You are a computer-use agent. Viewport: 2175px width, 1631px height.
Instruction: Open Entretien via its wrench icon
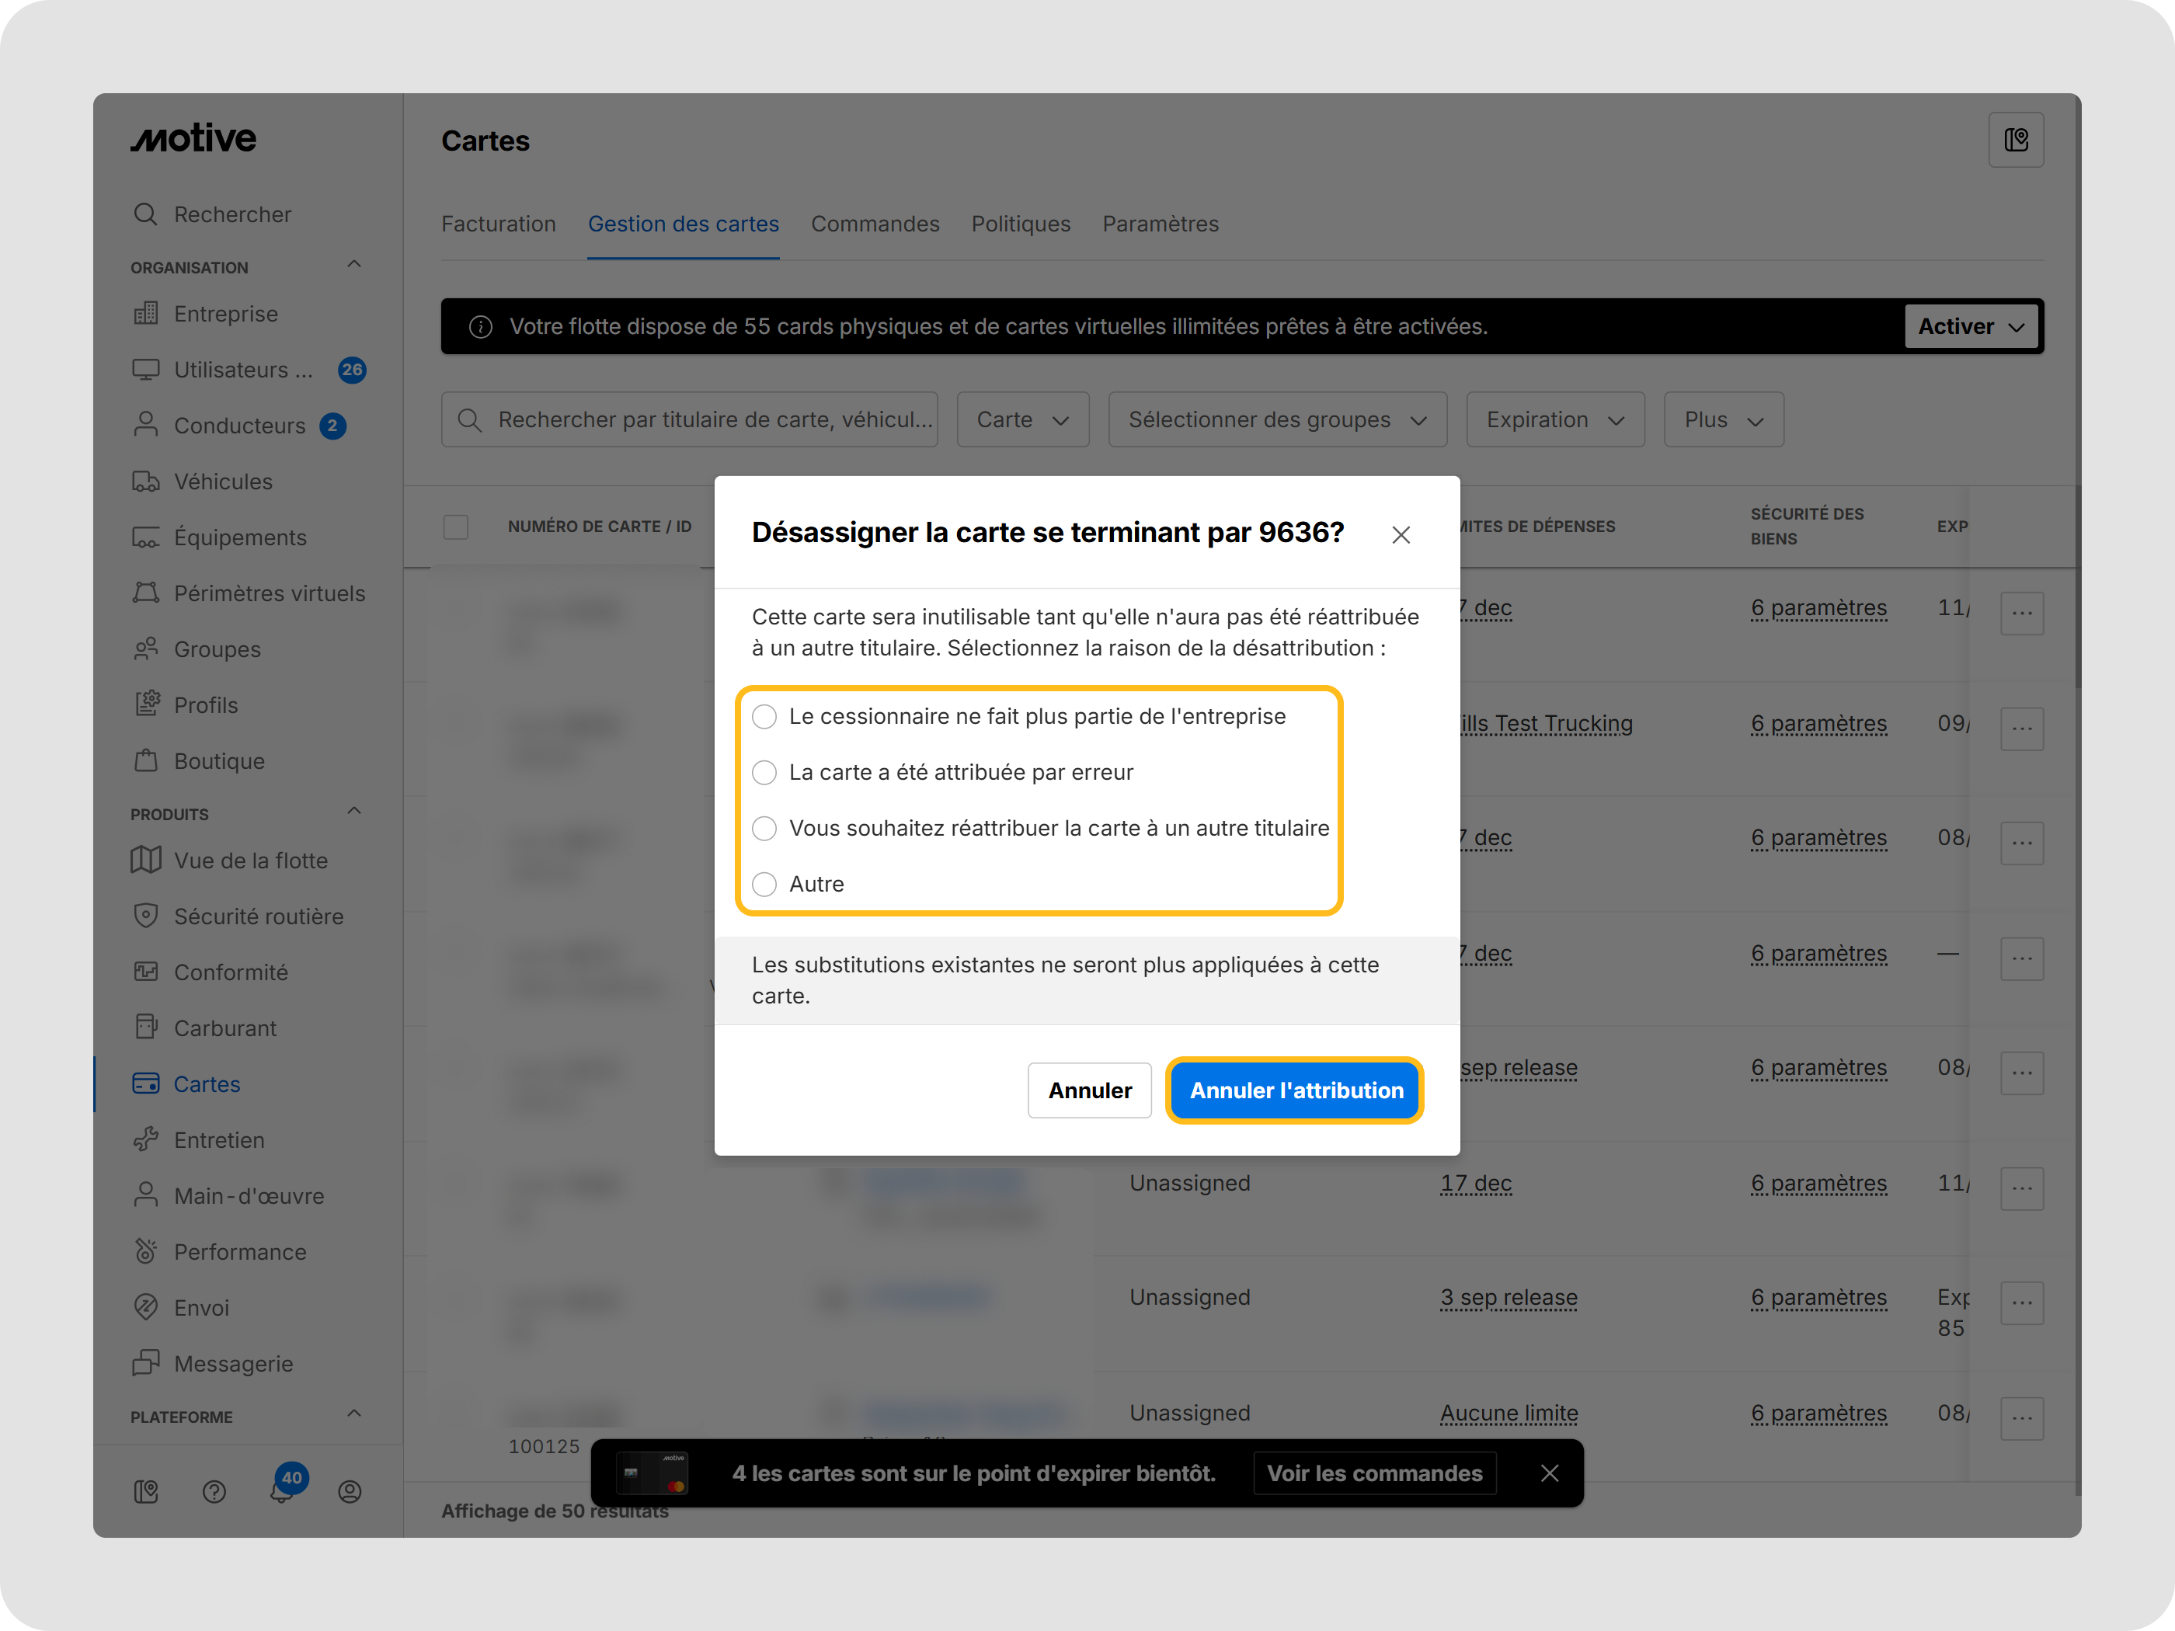[x=145, y=1140]
